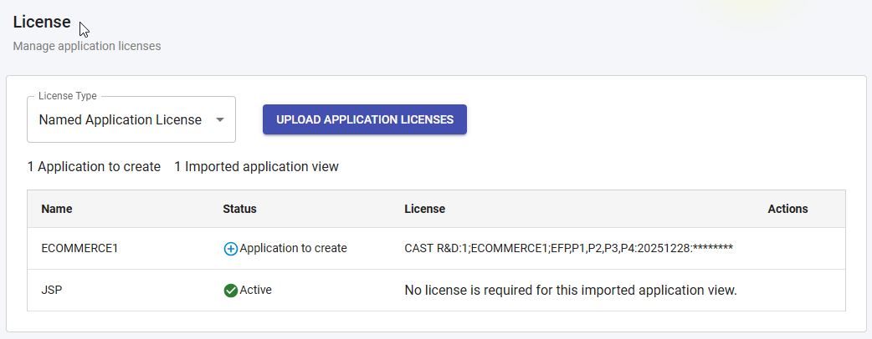872x339 pixels.
Task: Click the Manage application licenses subtitle
Action: point(87,46)
